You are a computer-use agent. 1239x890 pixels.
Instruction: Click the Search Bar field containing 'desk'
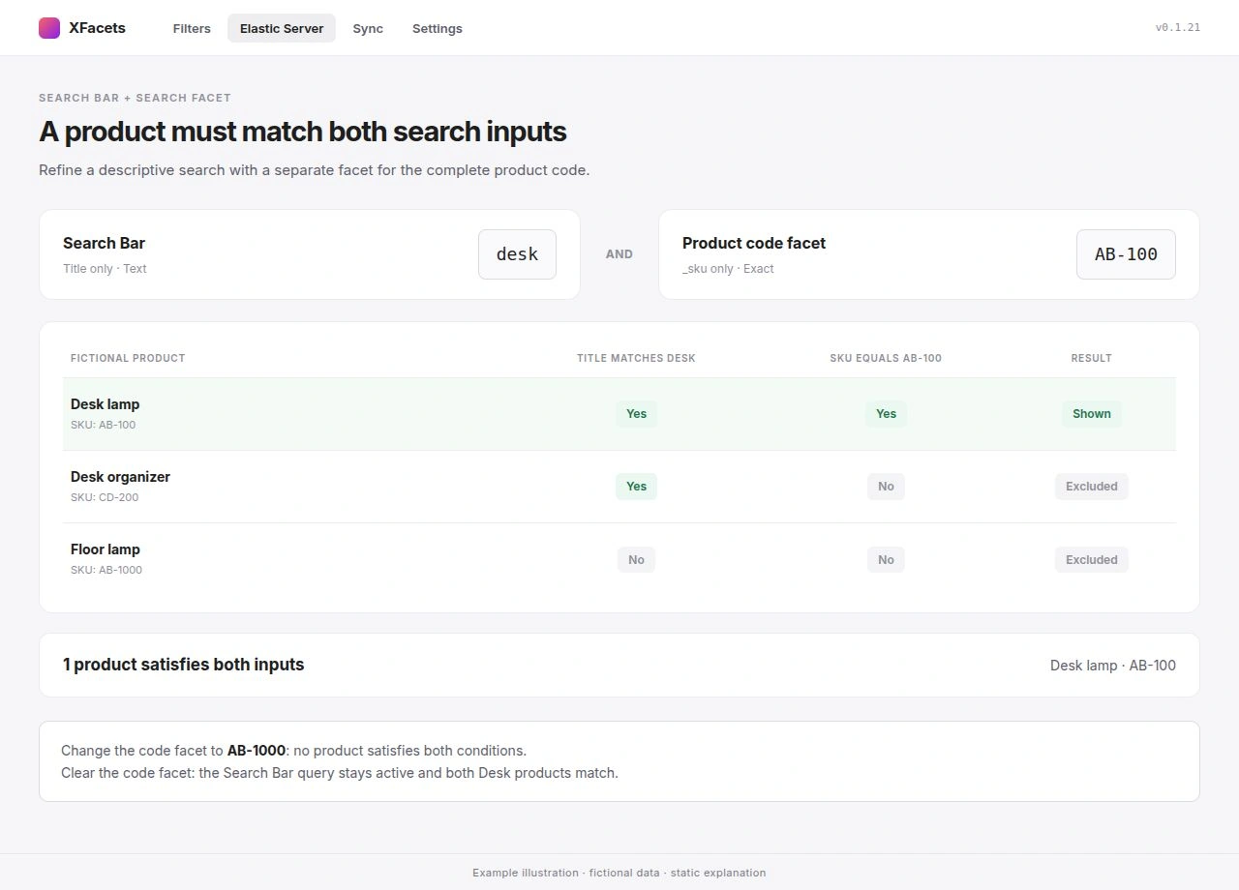coord(517,254)
